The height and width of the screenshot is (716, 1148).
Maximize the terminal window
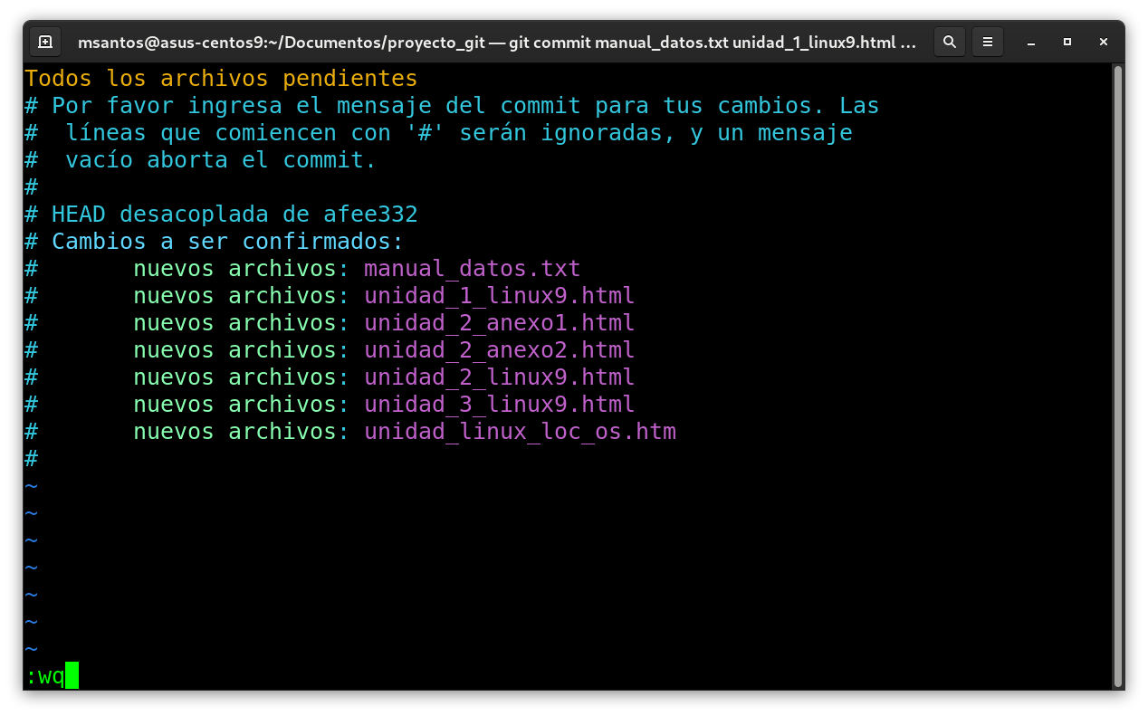[x=1067, y=42]
